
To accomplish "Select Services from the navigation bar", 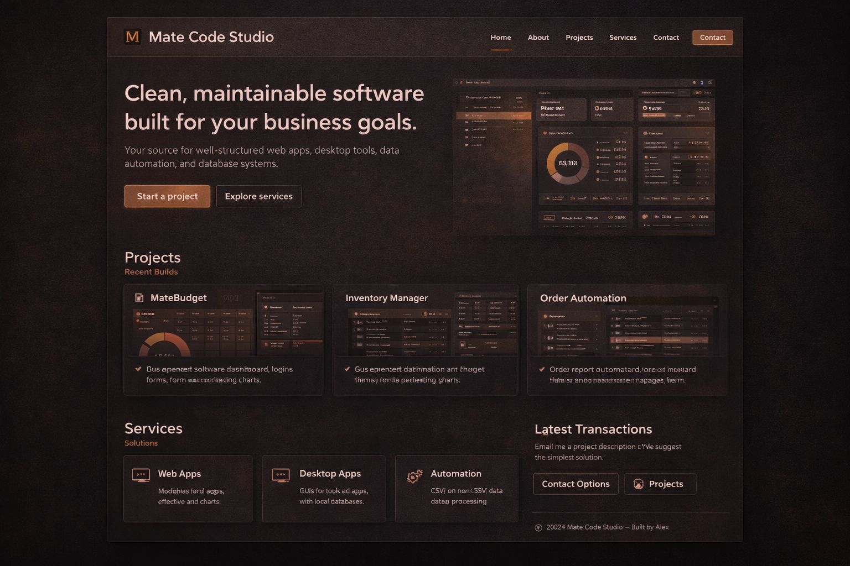I will (x=623, y=37).
